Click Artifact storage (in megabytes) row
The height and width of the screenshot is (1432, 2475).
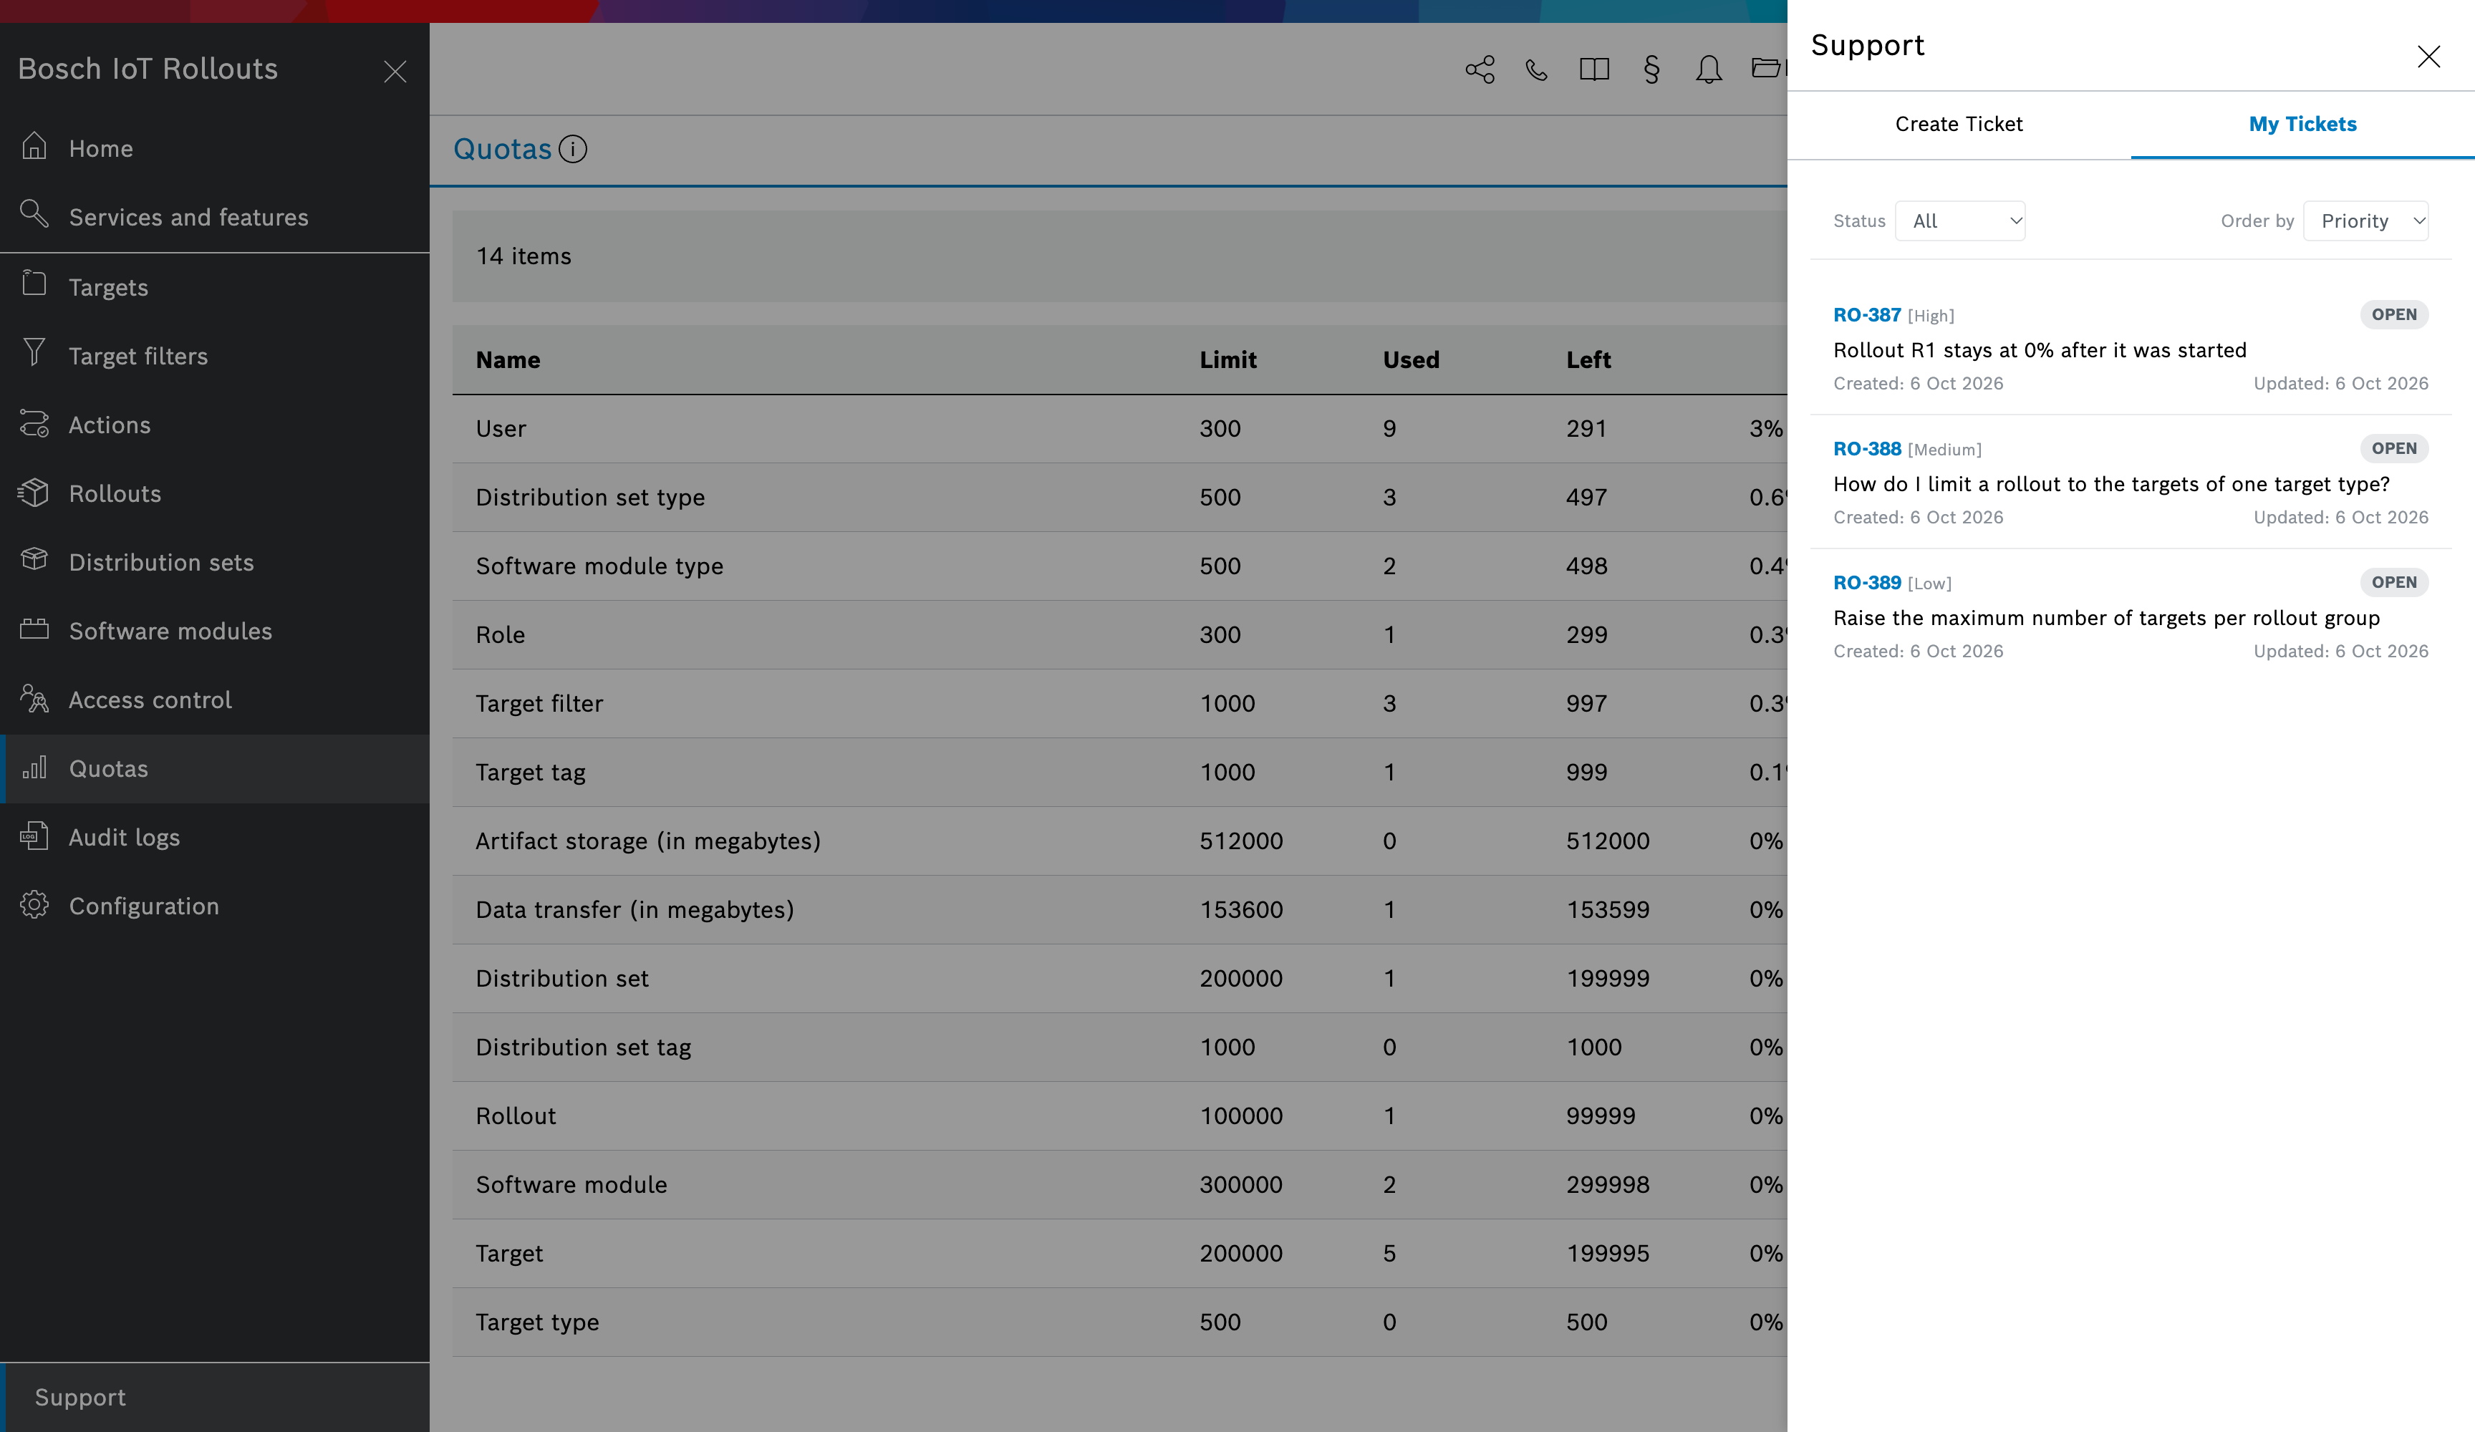click(x=1119, y=841)
